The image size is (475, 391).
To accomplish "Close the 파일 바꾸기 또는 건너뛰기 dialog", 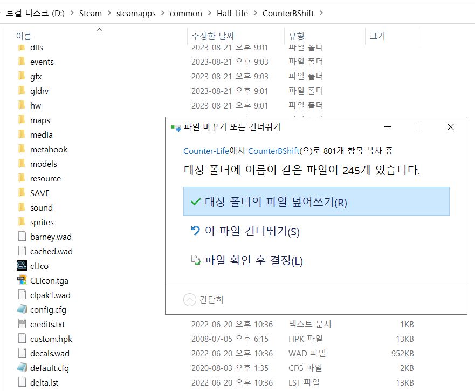I will click(451, 127).
